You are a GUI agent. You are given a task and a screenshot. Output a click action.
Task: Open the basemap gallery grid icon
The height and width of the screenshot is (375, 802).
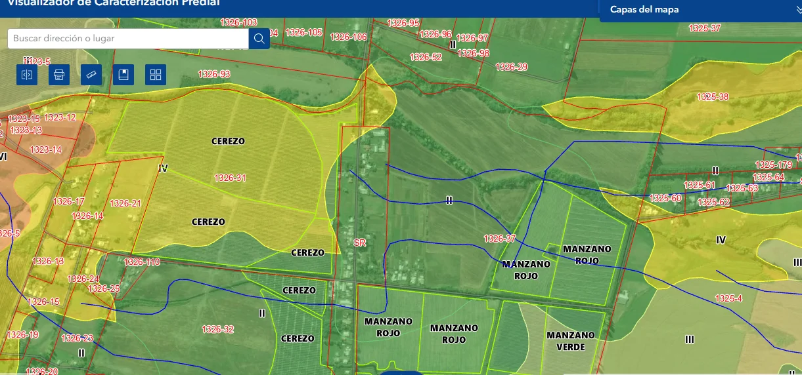156,75
